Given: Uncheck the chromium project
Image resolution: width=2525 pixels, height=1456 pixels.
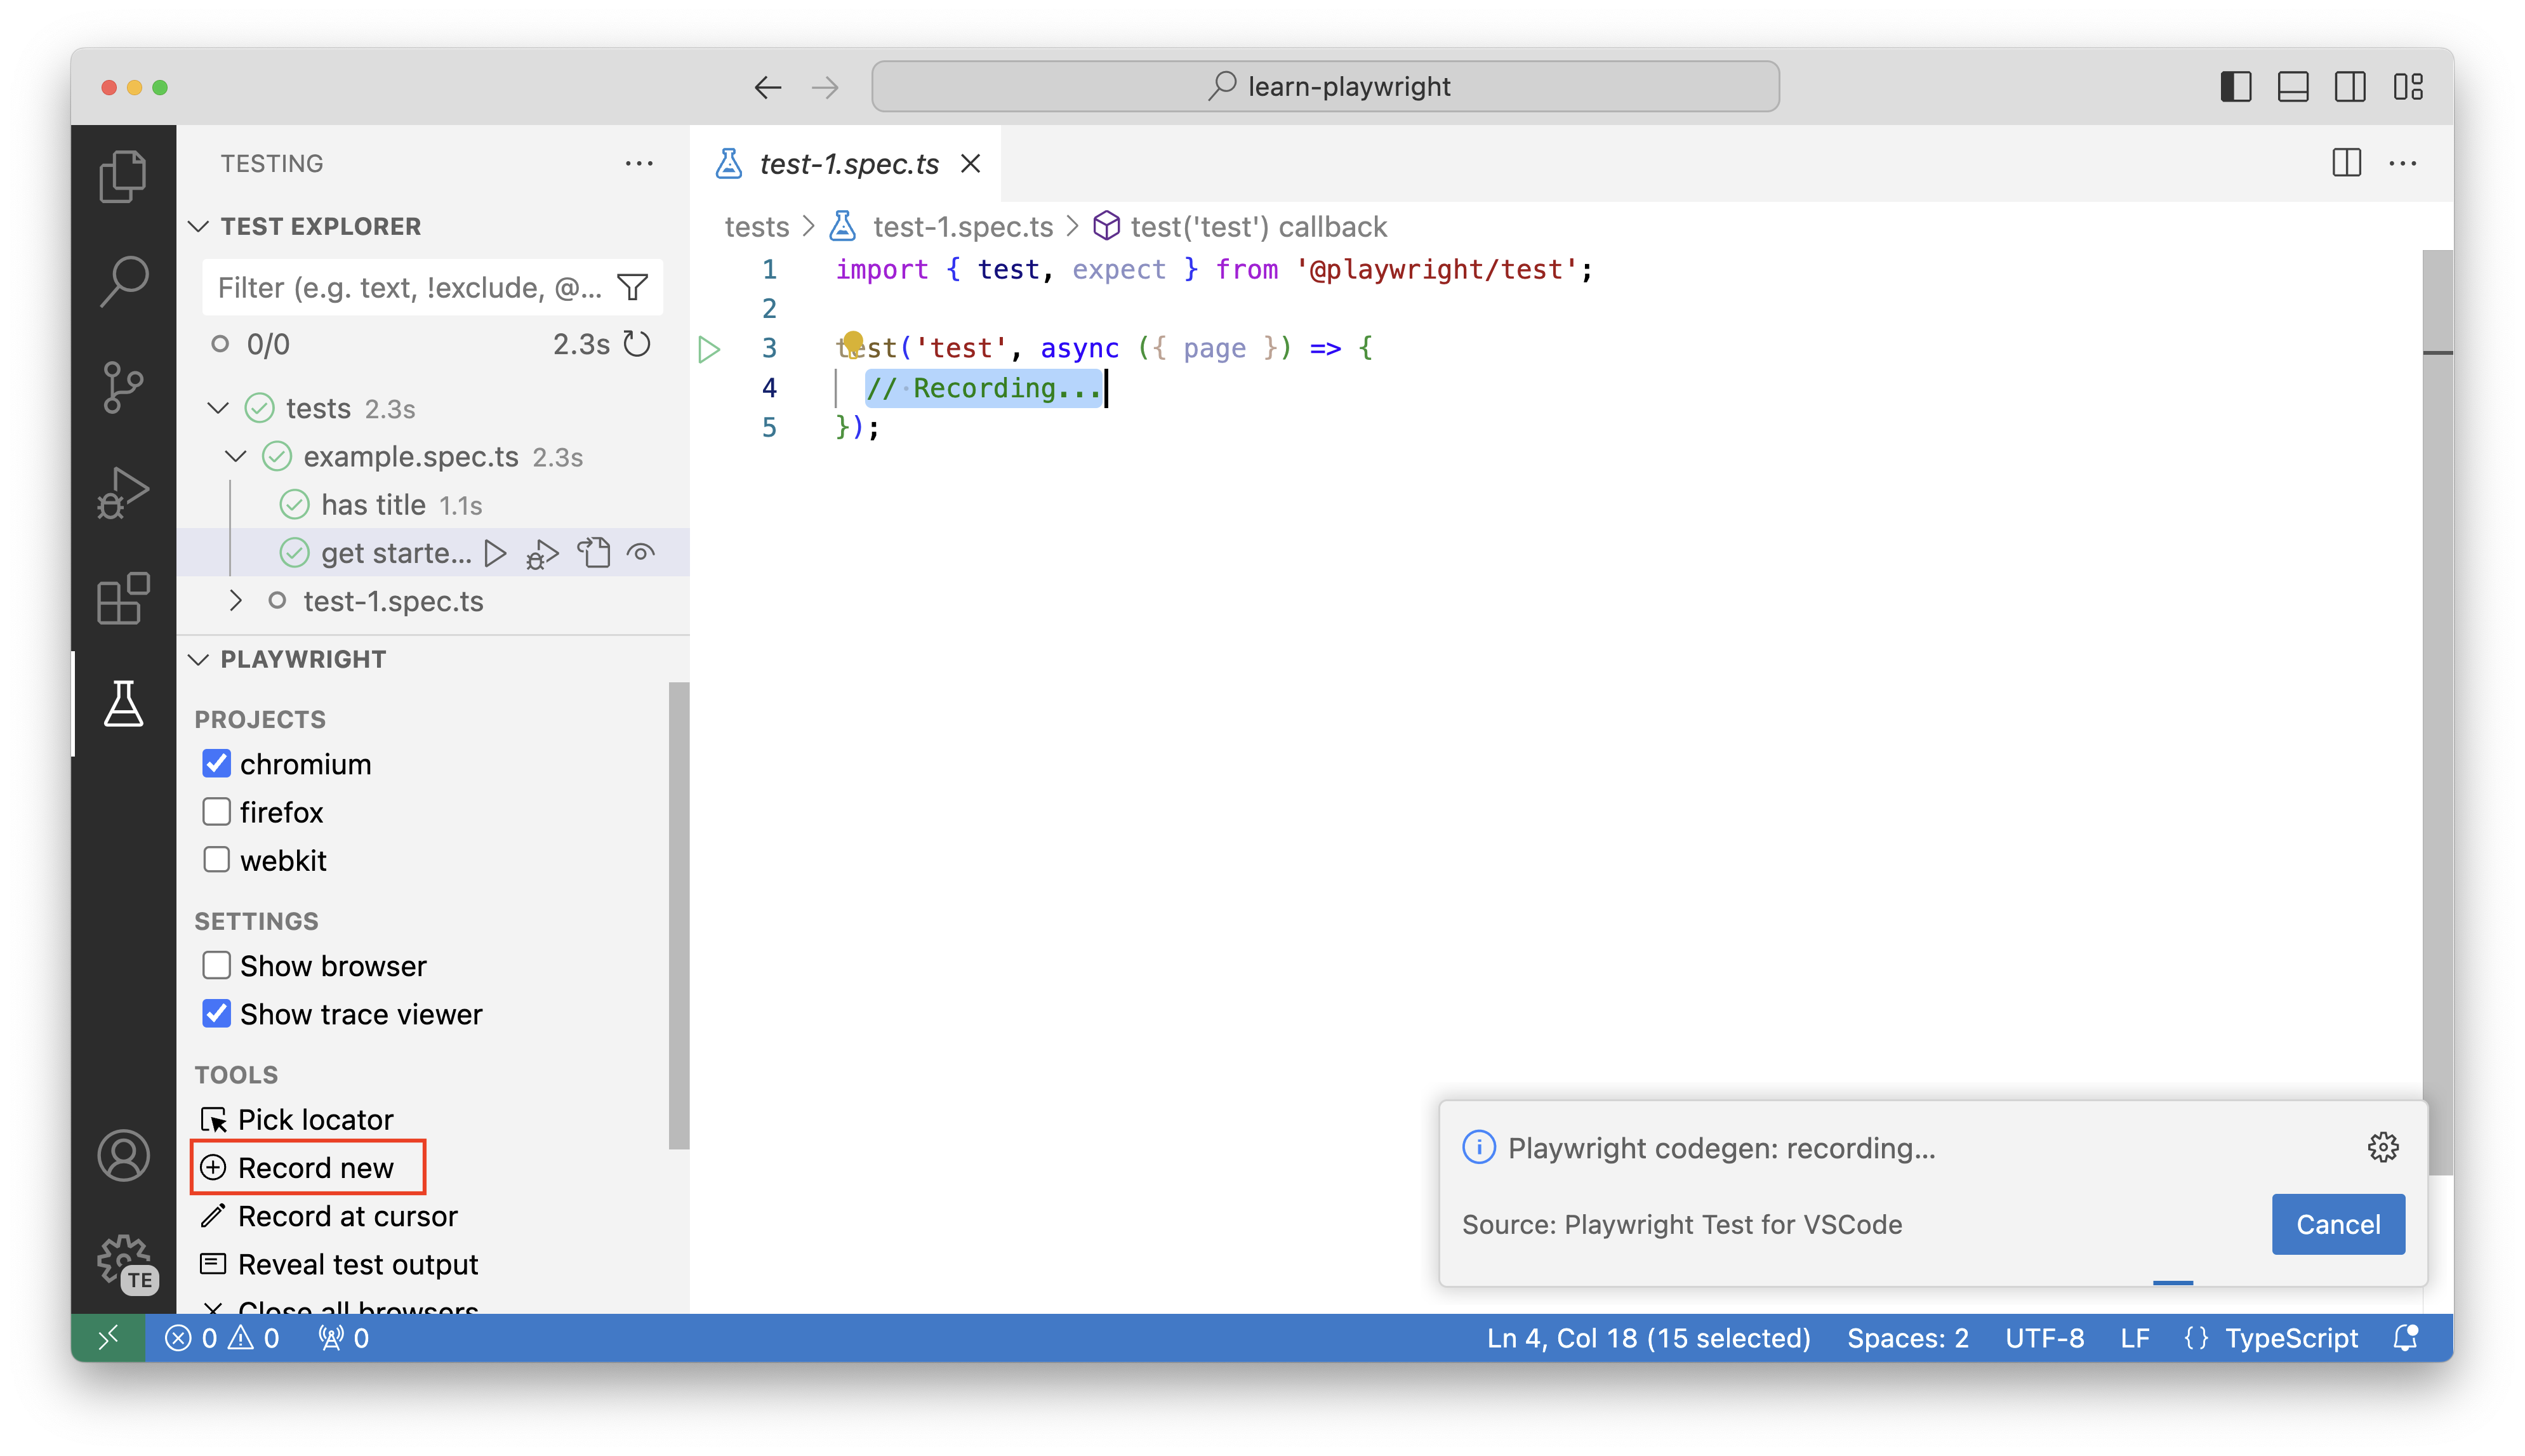Looking at the screenshot, I should 216,763.
